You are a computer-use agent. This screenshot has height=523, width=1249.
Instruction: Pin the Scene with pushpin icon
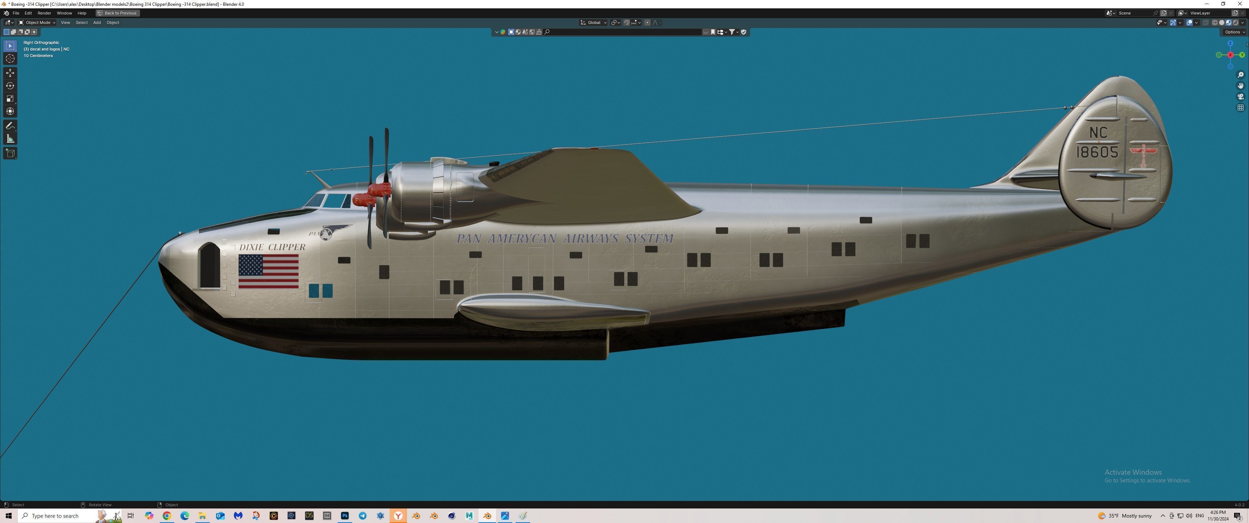pyautogui.click(x=1155, y=13)
